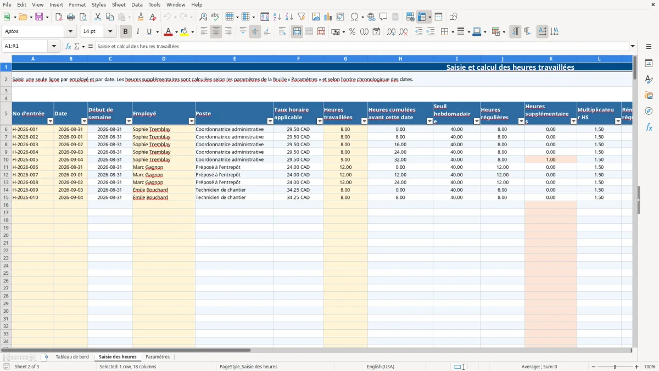659x371 pixels.
Task: Open Find and Replace
Action: pyautogui.click(x=203, y=17)
